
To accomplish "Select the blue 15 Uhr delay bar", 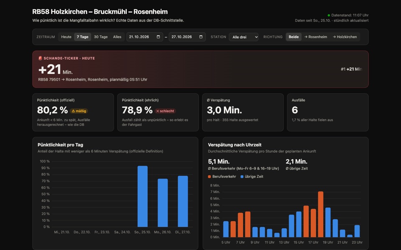I will (299, 225).
